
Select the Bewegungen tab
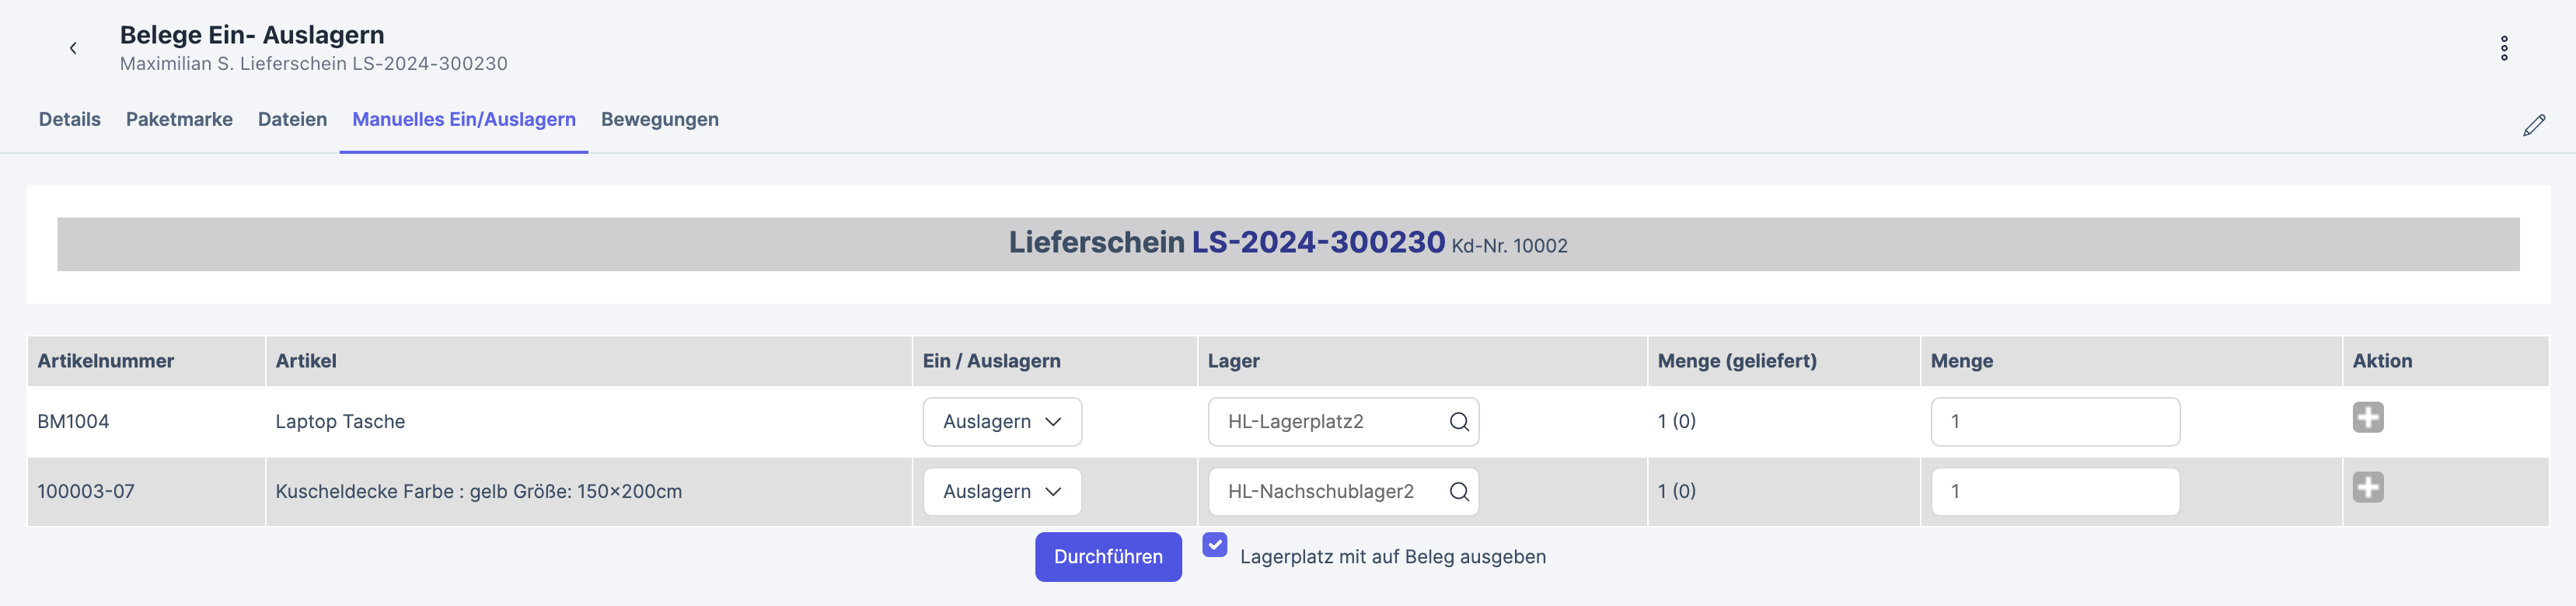click(659, 120)
